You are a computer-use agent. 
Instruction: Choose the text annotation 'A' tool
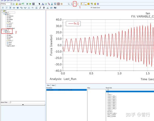(43, 4)
